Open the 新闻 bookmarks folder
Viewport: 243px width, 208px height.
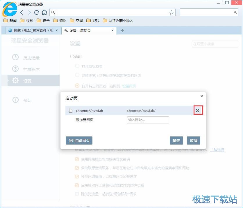10,21
